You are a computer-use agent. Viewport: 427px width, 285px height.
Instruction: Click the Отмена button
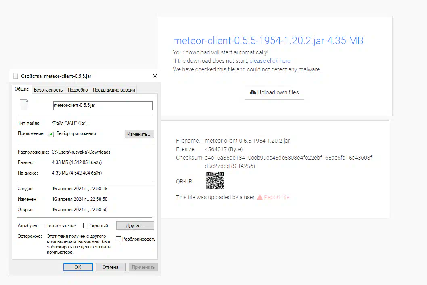[111, 267]
